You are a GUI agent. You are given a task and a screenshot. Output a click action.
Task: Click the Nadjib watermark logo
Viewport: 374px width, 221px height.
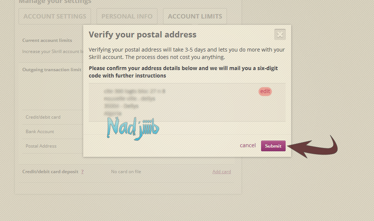132,129
